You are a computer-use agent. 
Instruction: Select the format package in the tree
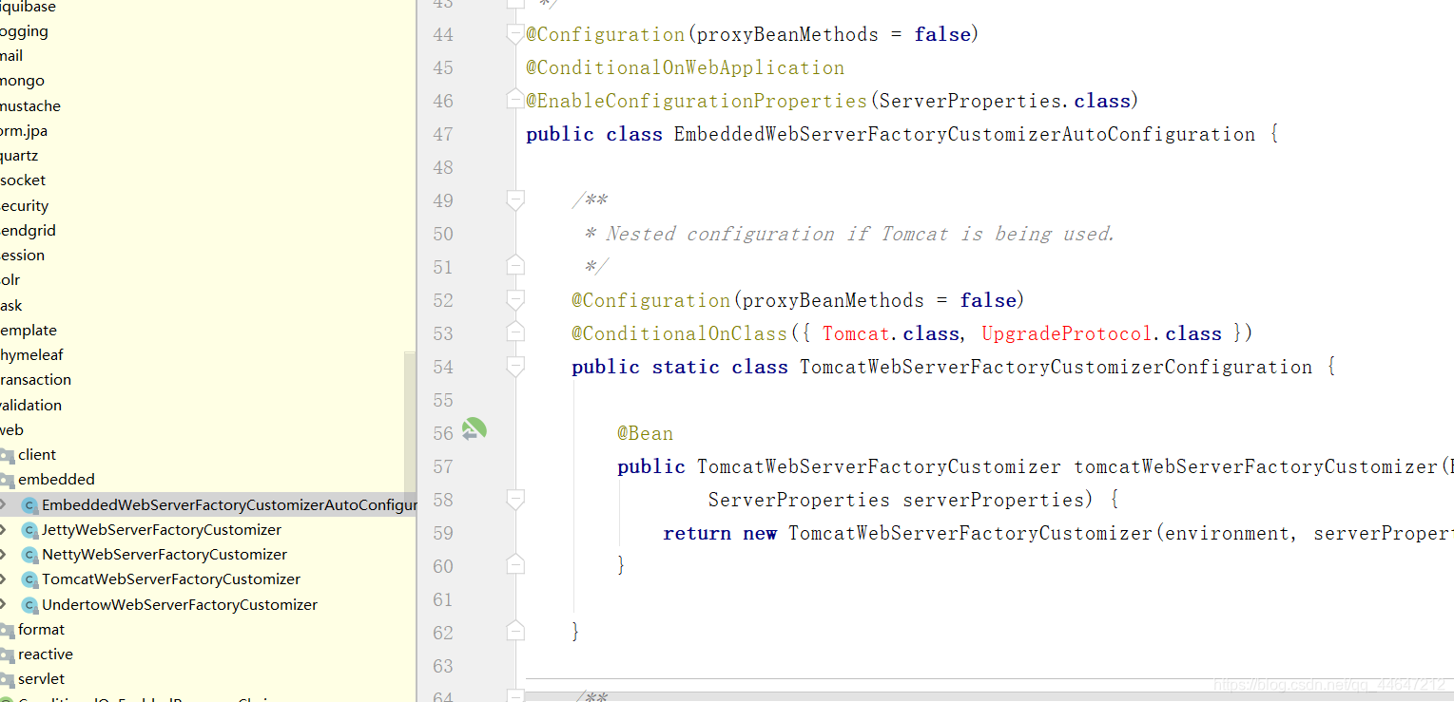(41, 630)
